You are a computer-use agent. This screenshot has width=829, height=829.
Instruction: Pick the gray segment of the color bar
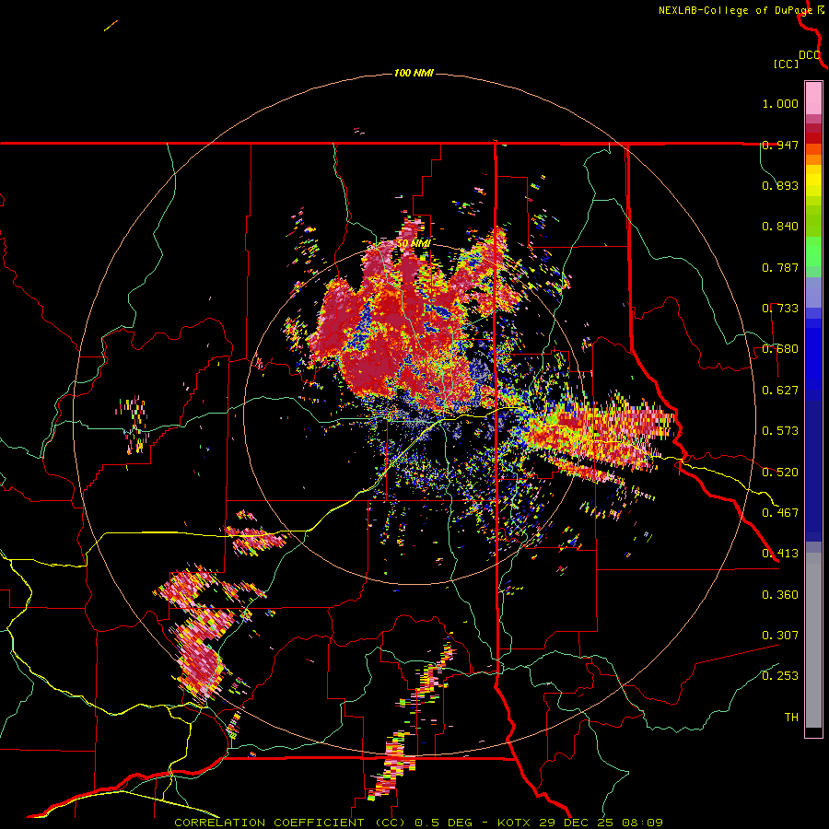click(x=813, y=640)
